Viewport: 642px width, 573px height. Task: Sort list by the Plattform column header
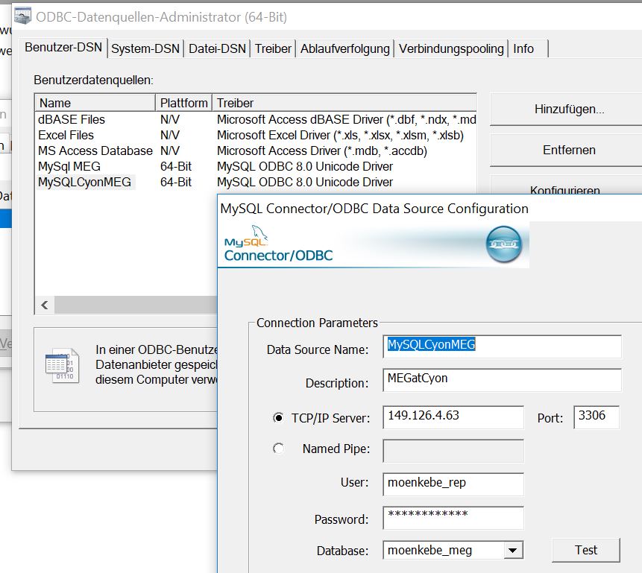point(183,103)
